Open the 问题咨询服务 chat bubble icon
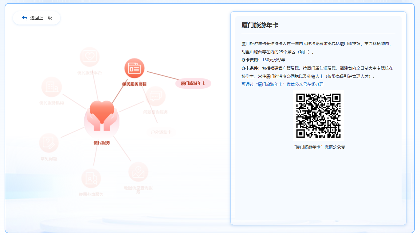This screenshot has width=420, height=236. tap(155, 96)
